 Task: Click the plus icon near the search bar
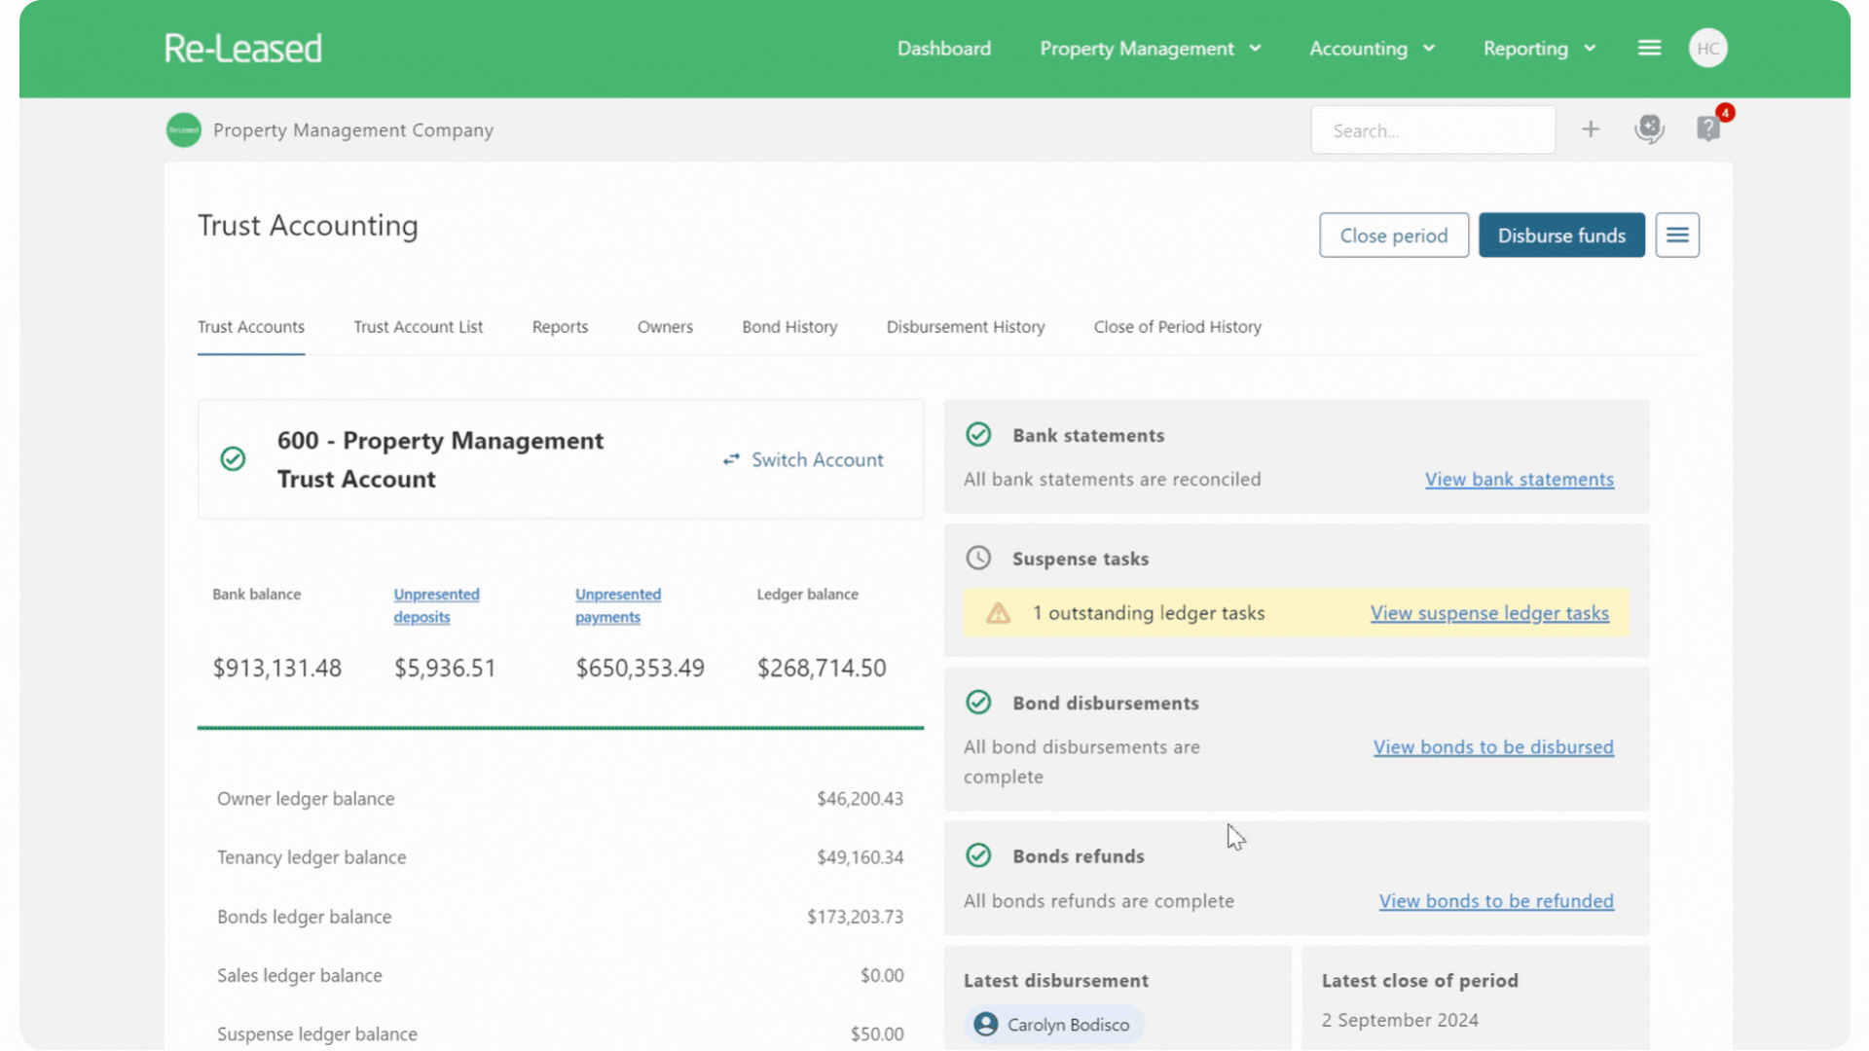coord(1591,128)
